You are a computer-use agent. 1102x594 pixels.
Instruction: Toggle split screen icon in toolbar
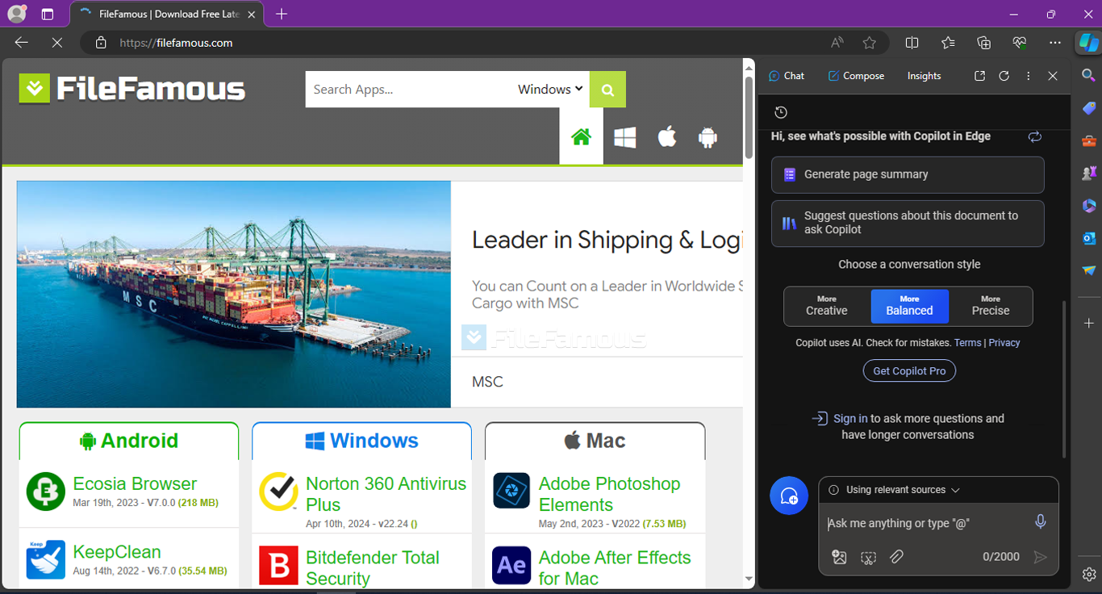(912, 43)
